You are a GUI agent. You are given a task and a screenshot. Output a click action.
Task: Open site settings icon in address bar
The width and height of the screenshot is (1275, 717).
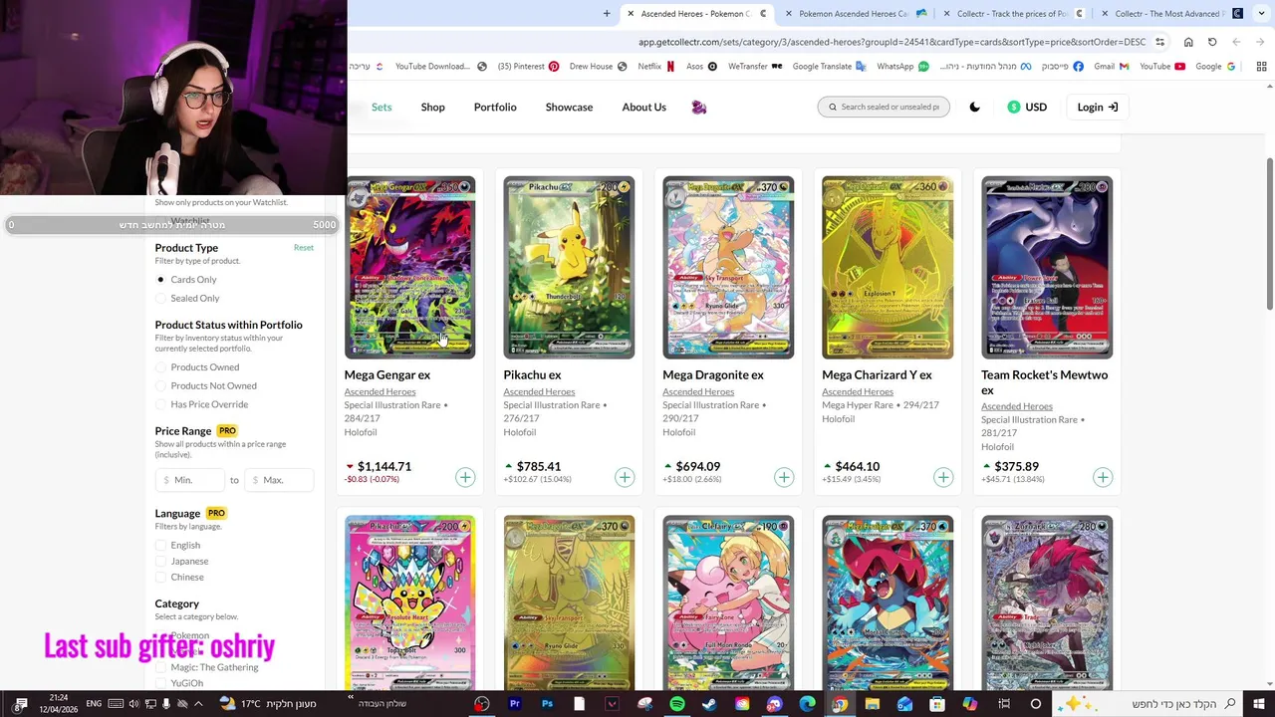[x=1159, y=42]
